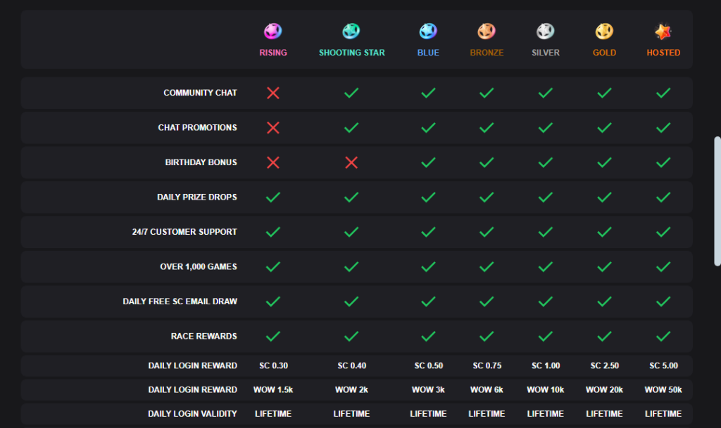This screenshot has width=721, height=428.
Task: Click the Shooting Star tier icon
Action: tap(351, 32)
